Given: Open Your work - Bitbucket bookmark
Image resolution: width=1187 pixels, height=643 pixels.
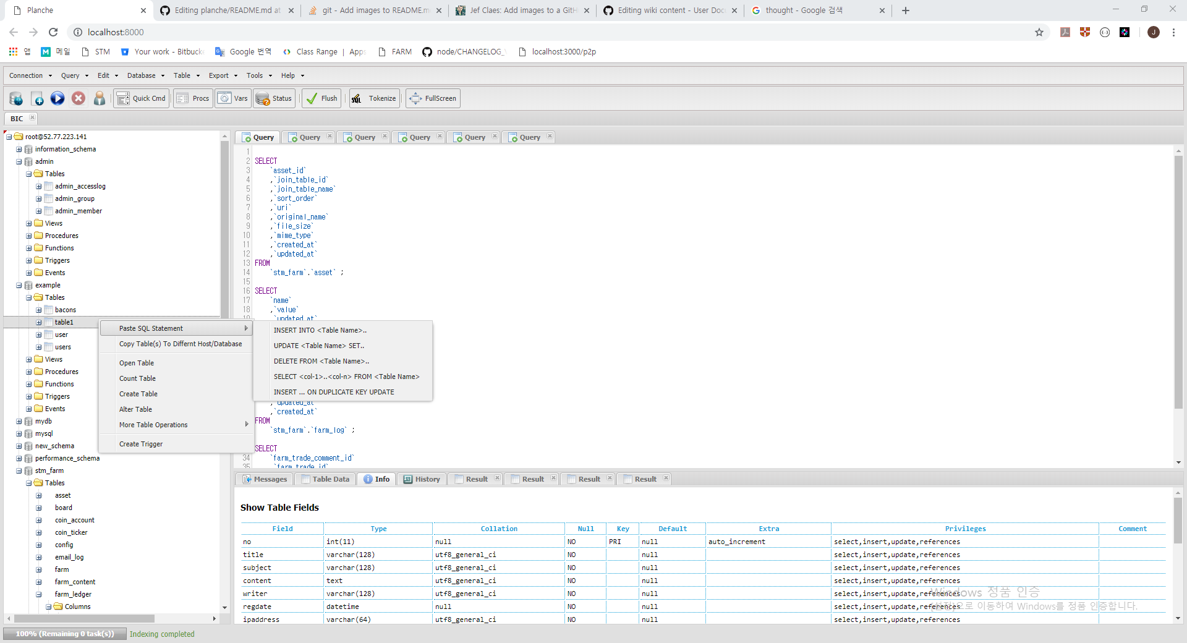Looking at the screenshot, I should pyautogui.click(x=162, y=51).
